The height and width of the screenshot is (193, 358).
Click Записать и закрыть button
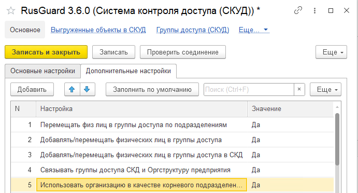pos(46,52)
